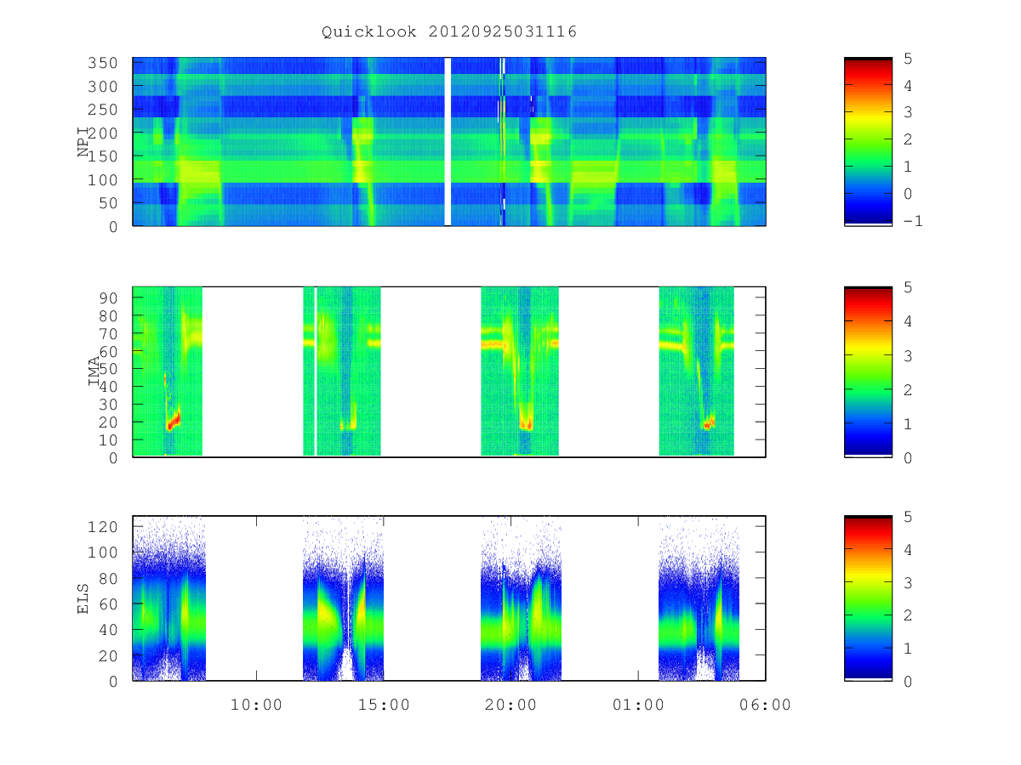Select the ELS y-axis label
1021x765 pixels.
tap(83, 598)
